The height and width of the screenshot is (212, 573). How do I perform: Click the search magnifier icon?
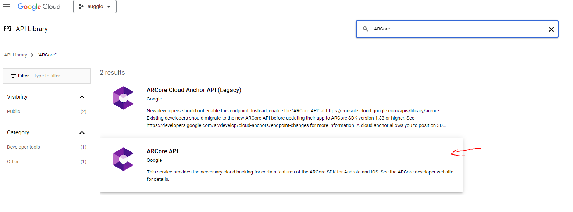pyautogui.click(x=366, y=29)
